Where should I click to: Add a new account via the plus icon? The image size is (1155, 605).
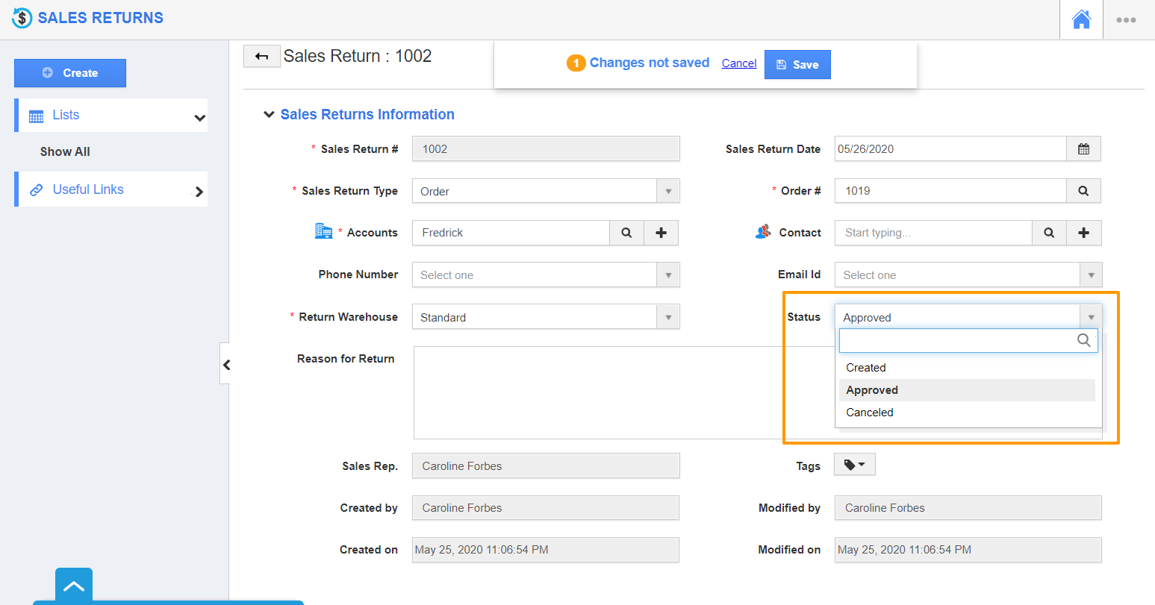pyautogui.click(x=661, y=232)
